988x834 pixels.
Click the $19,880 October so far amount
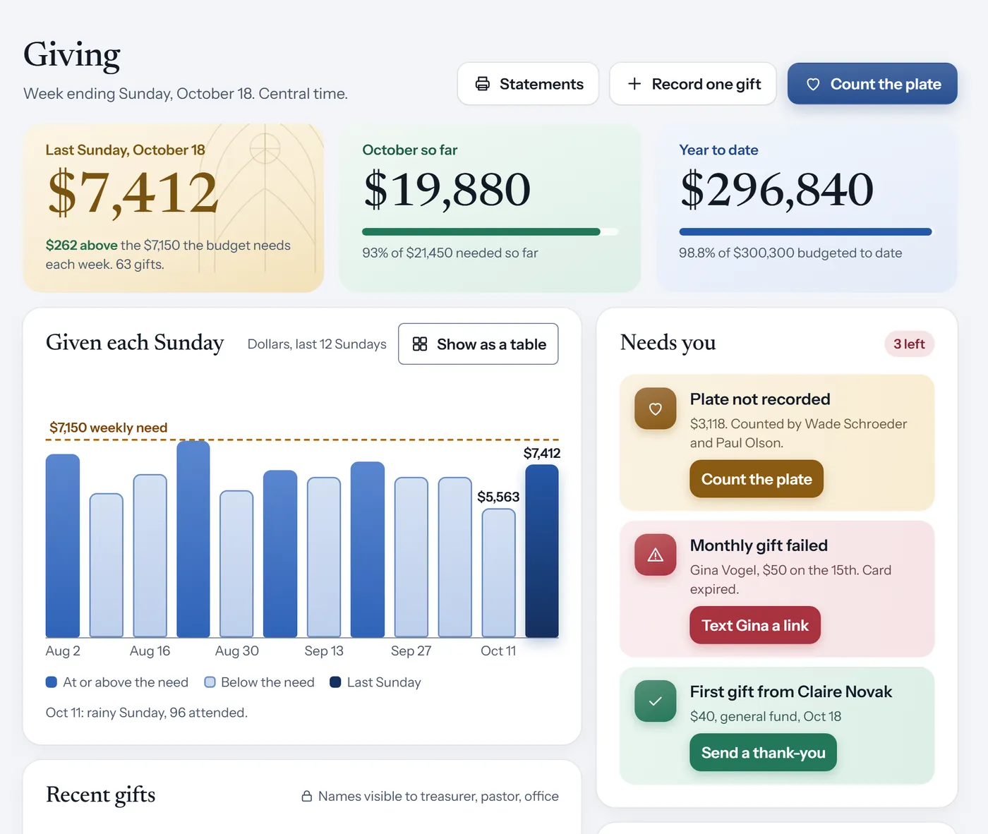[447, 189]
